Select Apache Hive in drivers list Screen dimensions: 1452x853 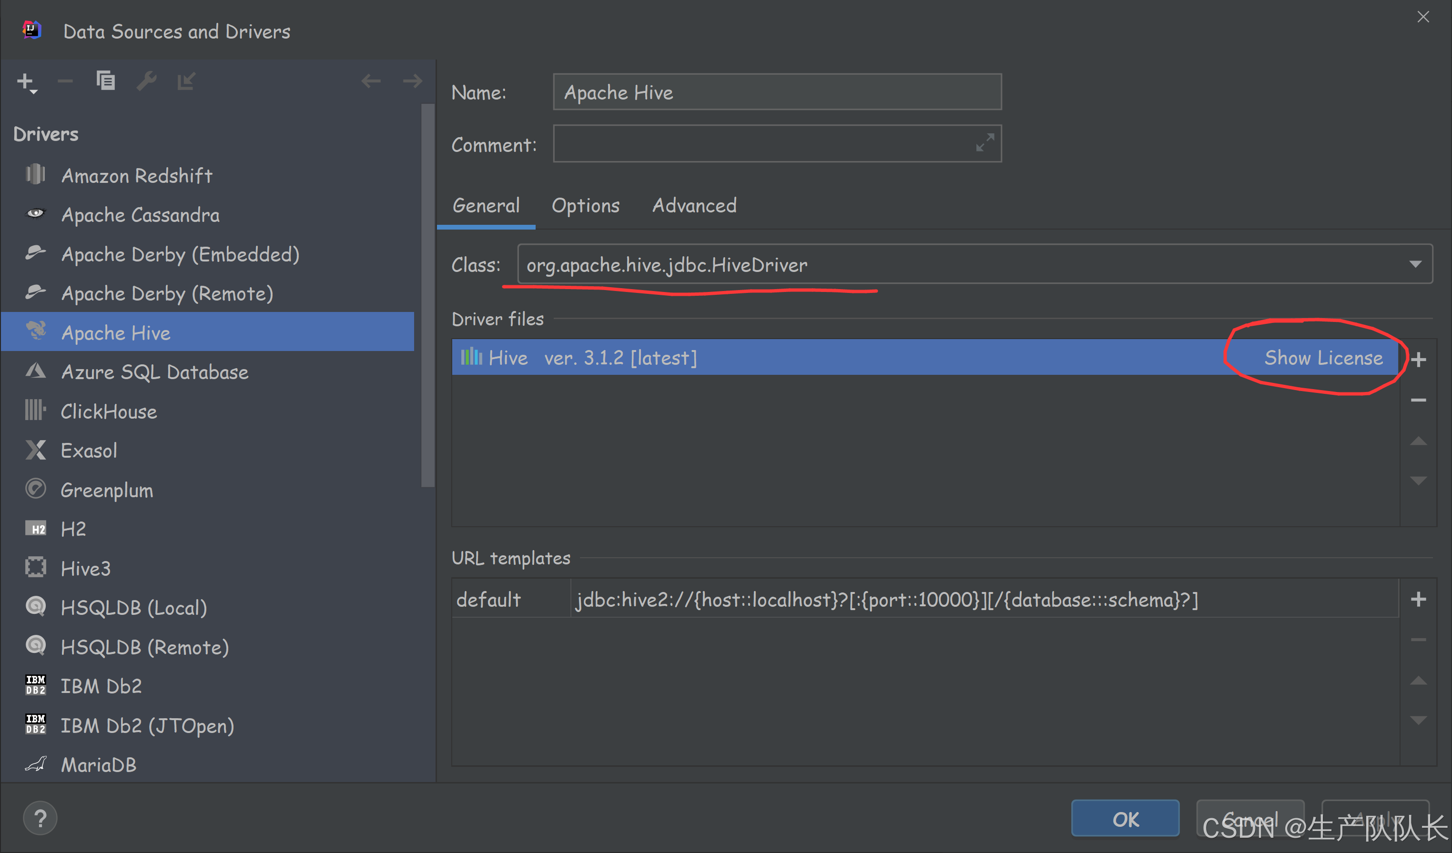pyautogui.click(x=208, y=332)
